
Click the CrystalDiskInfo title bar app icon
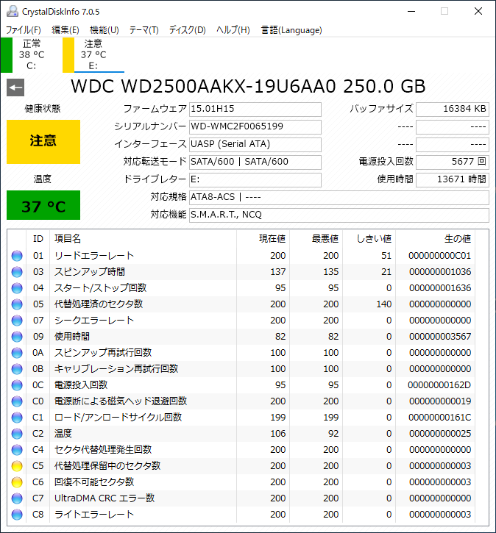coord(13,11)
